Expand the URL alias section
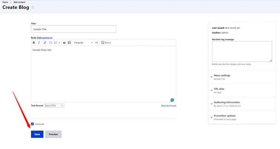The height and width of the screenshot is (149, 280). point(242,90)
